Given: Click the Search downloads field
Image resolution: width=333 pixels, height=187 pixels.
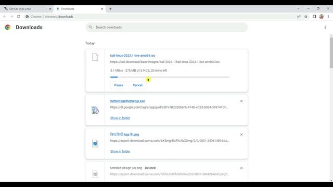Looking at the screenshot, I should click(166, 28).
